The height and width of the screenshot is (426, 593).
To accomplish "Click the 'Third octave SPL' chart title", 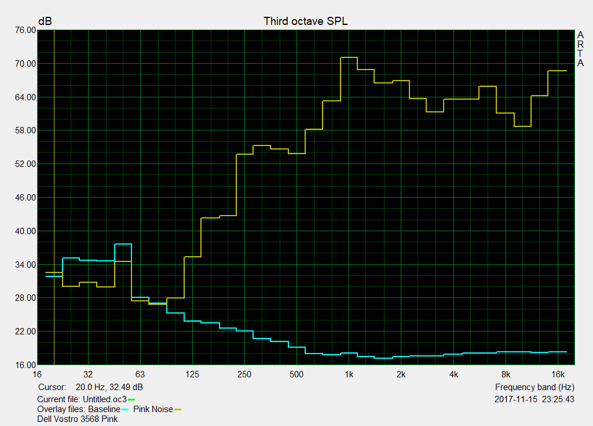I will [x=306, y=21].
